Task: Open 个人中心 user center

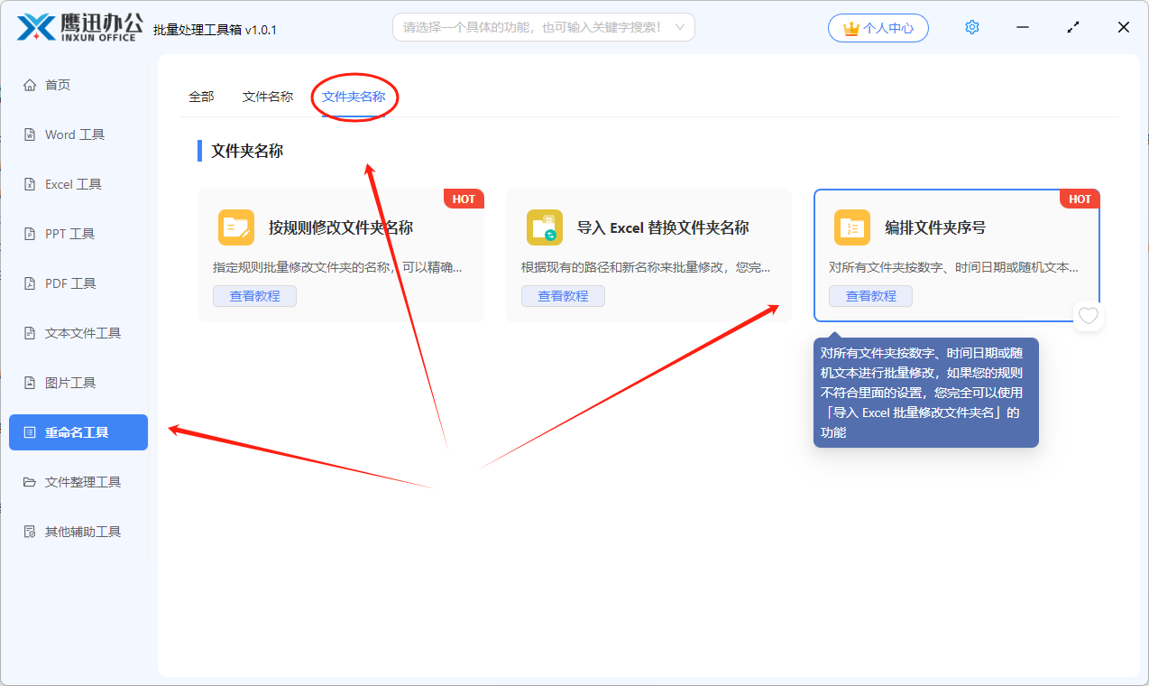Action: point(878,28)
